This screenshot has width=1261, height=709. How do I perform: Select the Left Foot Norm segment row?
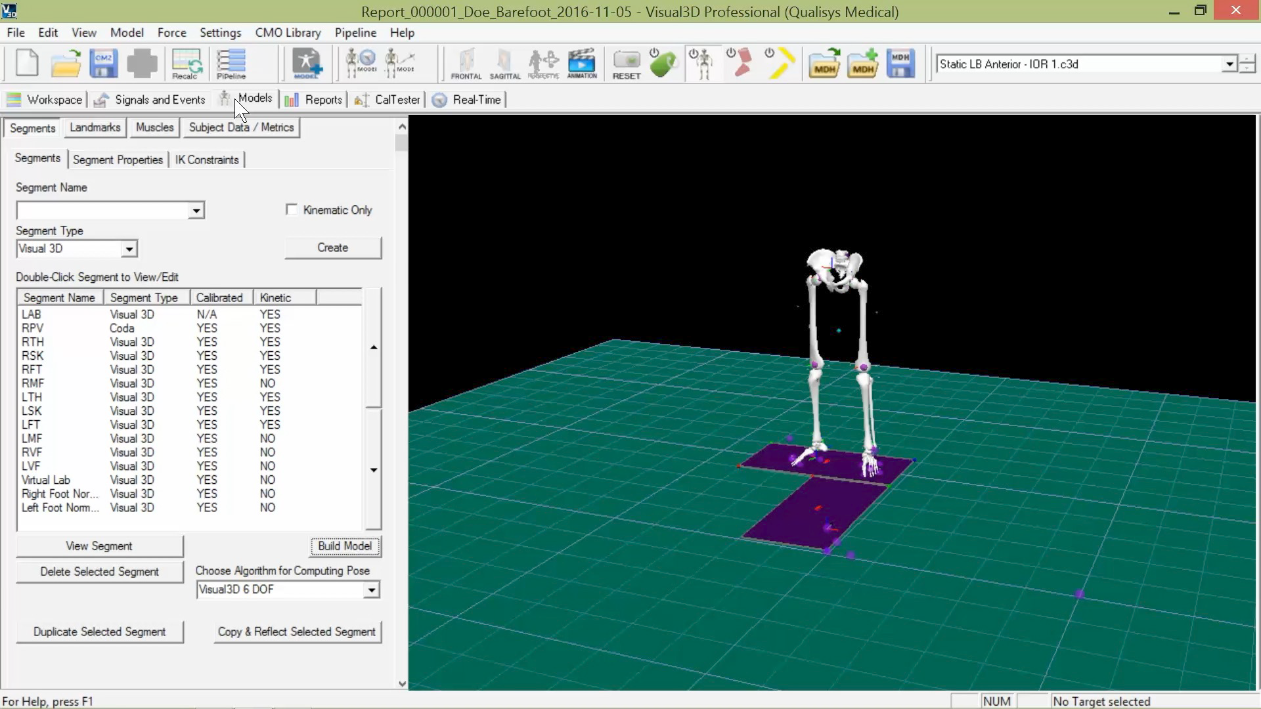tap(189, 507)
